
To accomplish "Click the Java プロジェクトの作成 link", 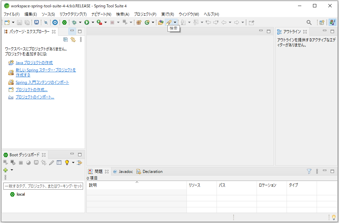I will 34,63.
